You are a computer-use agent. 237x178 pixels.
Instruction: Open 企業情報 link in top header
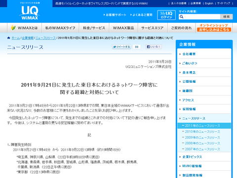pyautogui.click(x=196, y=3)
